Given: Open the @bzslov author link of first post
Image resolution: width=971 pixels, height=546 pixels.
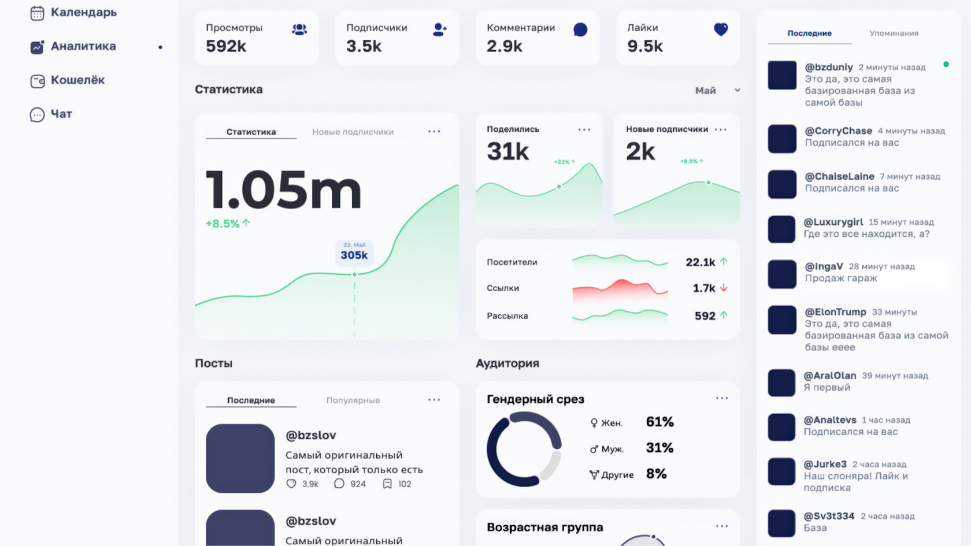Looking at the screenshot, I should click(x=310, y=435).
